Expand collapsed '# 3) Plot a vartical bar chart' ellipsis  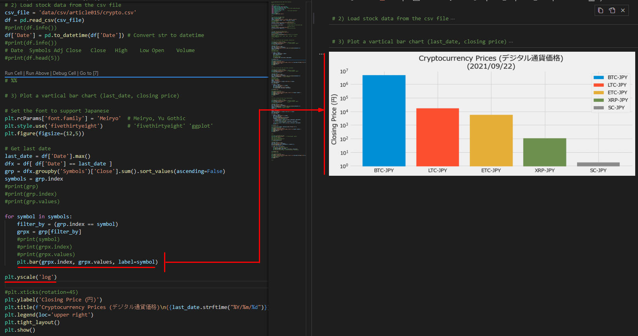511,42
